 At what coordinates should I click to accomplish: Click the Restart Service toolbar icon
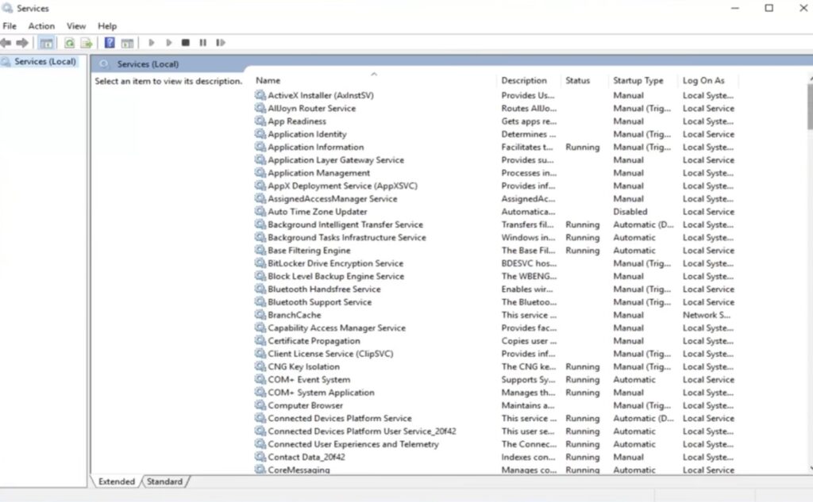tap(221, 43)
